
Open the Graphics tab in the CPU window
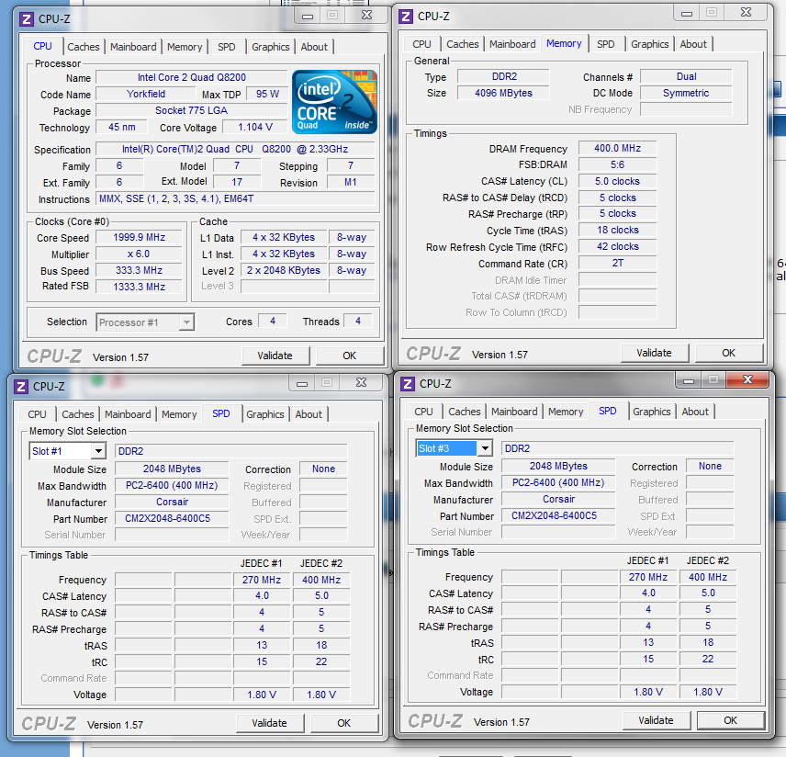270,47
